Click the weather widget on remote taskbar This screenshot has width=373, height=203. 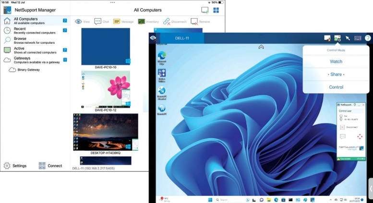(x=165, y=200)
